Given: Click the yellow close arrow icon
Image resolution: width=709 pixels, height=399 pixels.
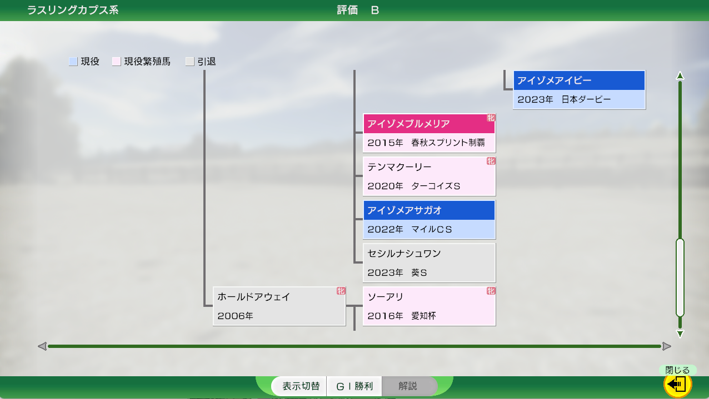Looking at the screenshot, I should (677, 384).
